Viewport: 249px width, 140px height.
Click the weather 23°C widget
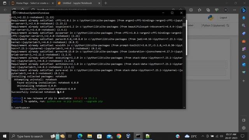pos(191,136)
